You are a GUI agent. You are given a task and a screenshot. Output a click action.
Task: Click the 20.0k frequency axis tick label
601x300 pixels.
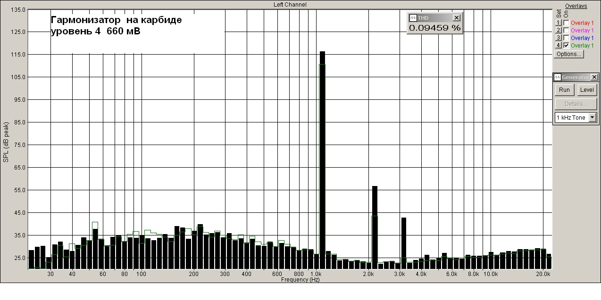point(543,274)
